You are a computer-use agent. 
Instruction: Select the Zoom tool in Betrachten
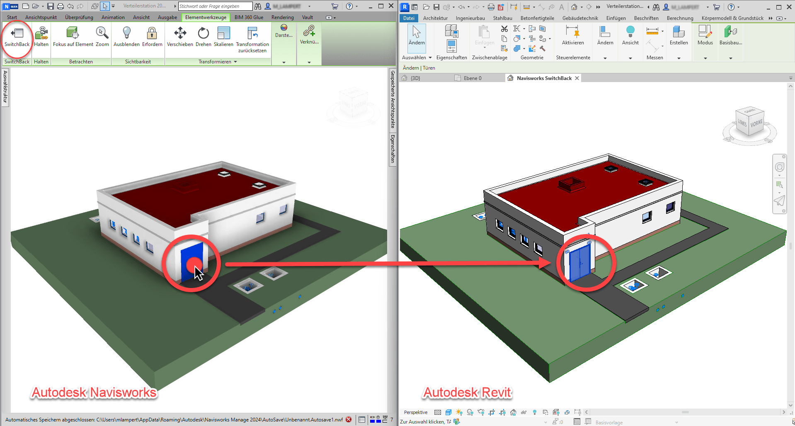[102, 34]
